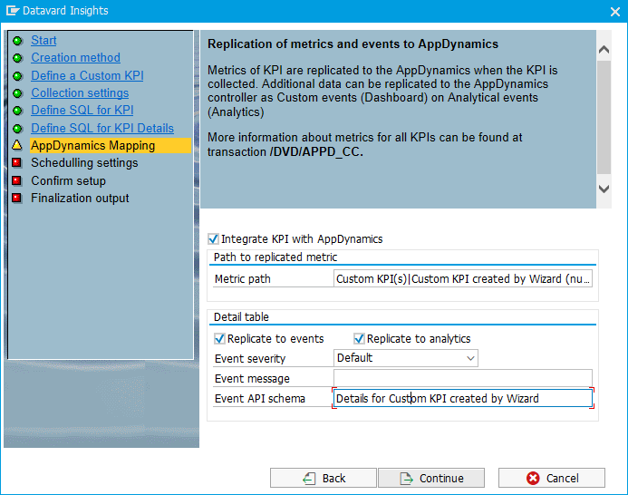Select Schedulling settings step
Screen dimensions: 628x495
click(84, 162)
